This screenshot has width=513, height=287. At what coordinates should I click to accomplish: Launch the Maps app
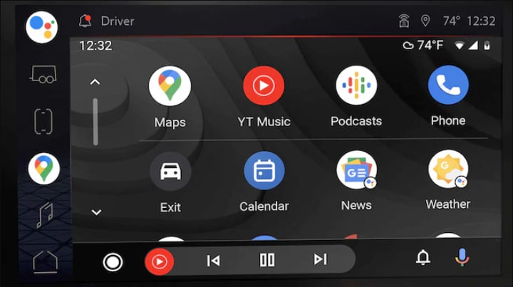(x=170, y=86)
